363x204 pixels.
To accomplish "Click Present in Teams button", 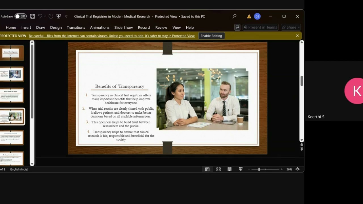I will pyautogui.click(x=260, y=27).
